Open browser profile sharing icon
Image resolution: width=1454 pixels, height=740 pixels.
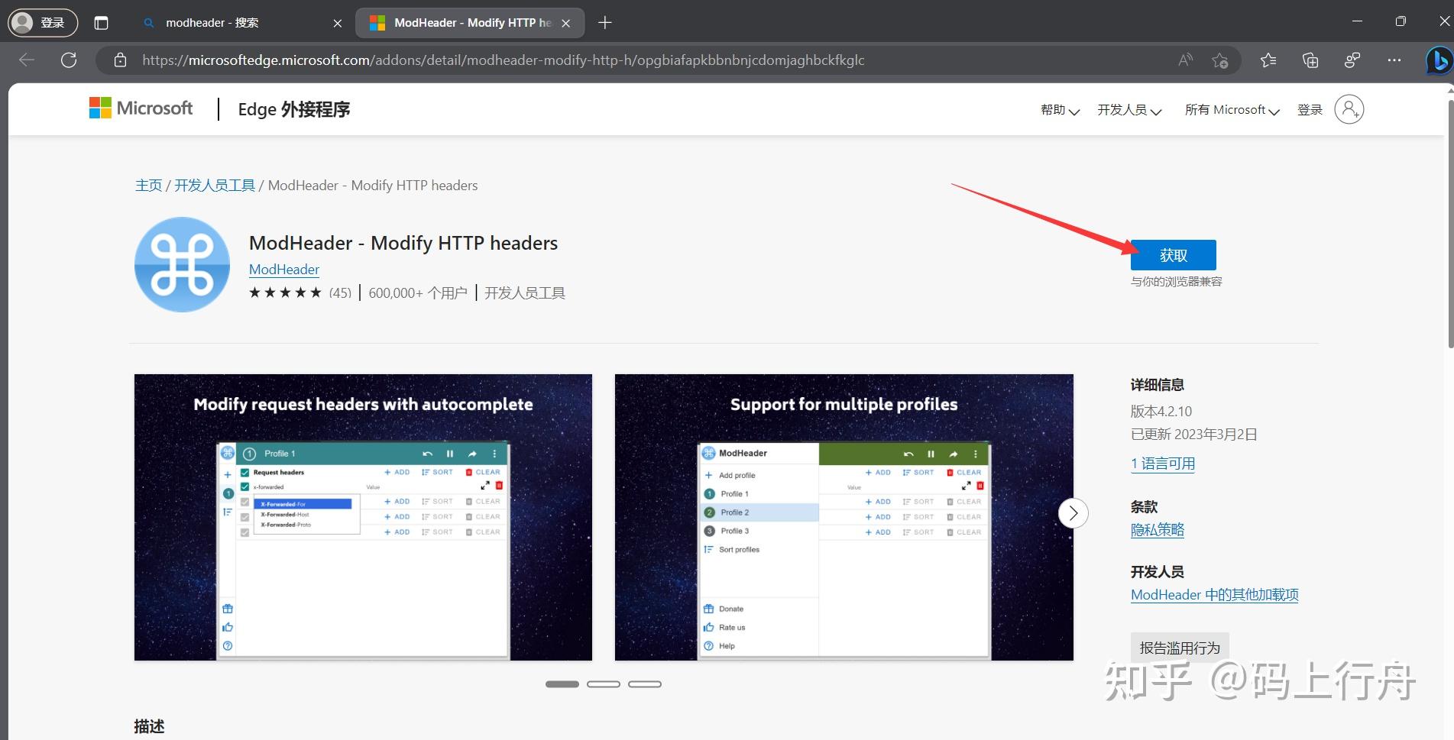[1352, 60]
